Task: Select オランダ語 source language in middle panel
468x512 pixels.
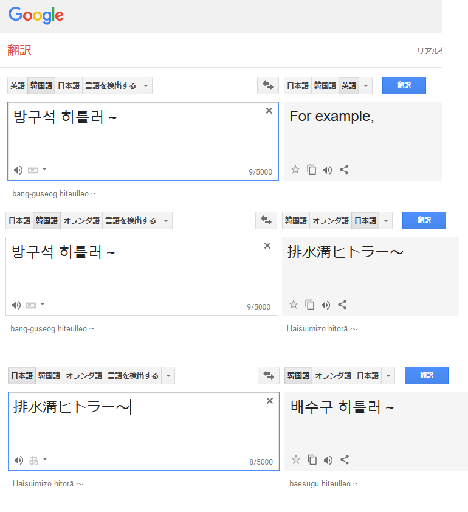Action: pyautogui.click(x=81, y=220)
